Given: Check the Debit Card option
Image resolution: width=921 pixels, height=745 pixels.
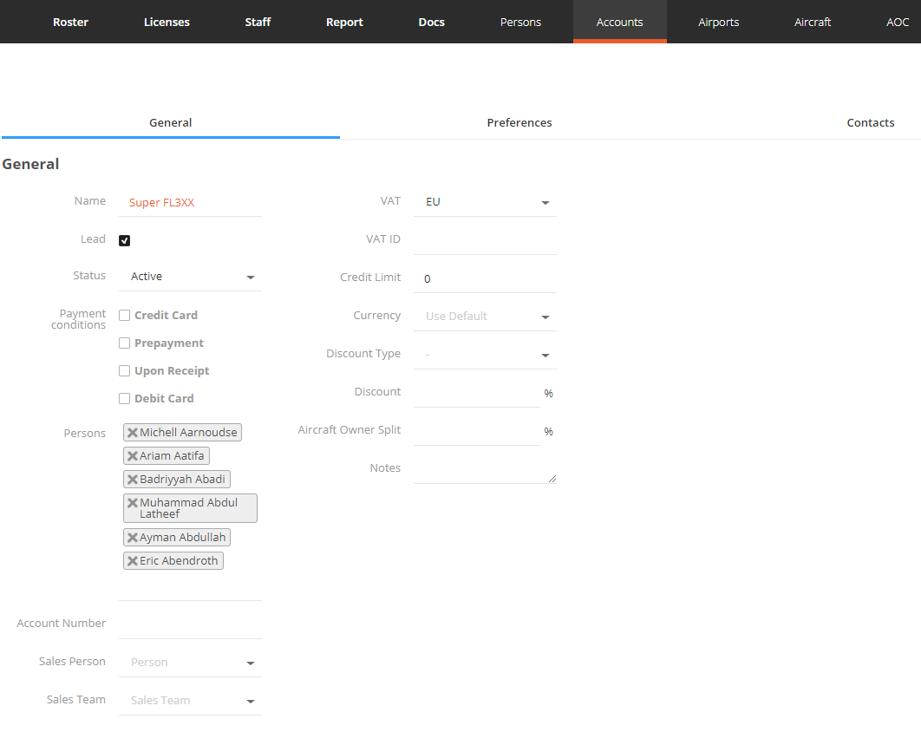Looking at the screenshot, I should 124,398.
